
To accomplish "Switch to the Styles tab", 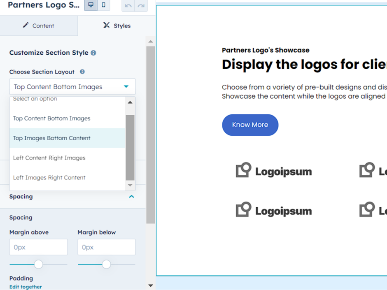I will click(x=117, y=25).
